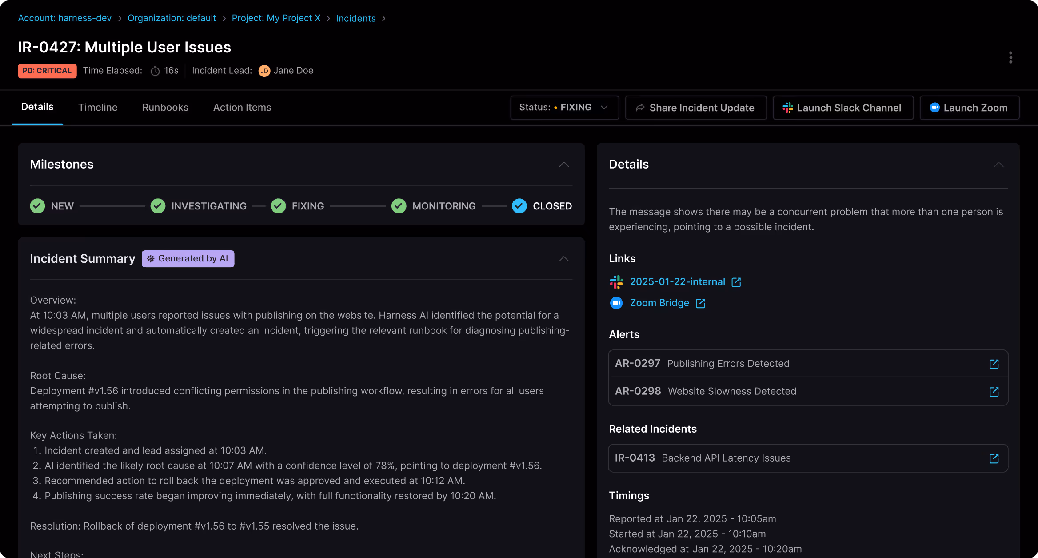The height and width of the screenshot is (558, 1038).
Task: Click the Resolution rollback summary line
Action: pyautogui.click(x=194, y=526)
